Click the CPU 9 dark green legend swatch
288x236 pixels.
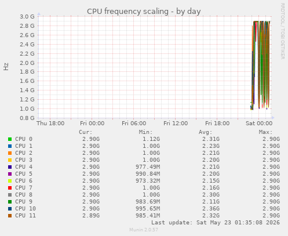pos(10,202)
